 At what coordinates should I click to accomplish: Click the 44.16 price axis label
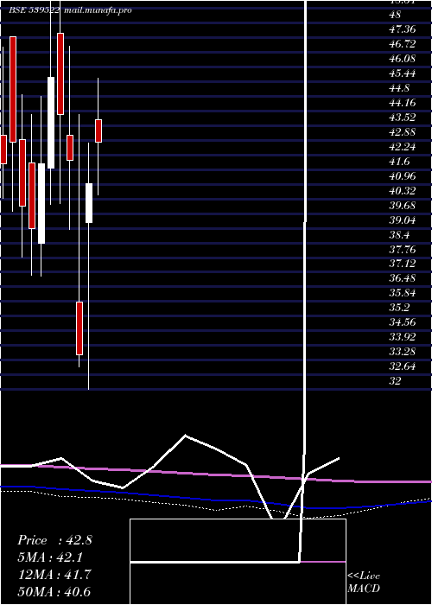pyautogui.click(x=403, y=103)
